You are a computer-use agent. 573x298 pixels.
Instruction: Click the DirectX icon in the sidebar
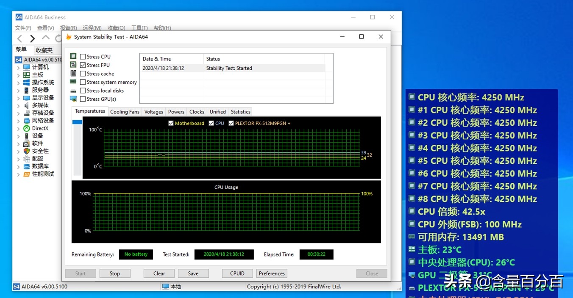26,128
